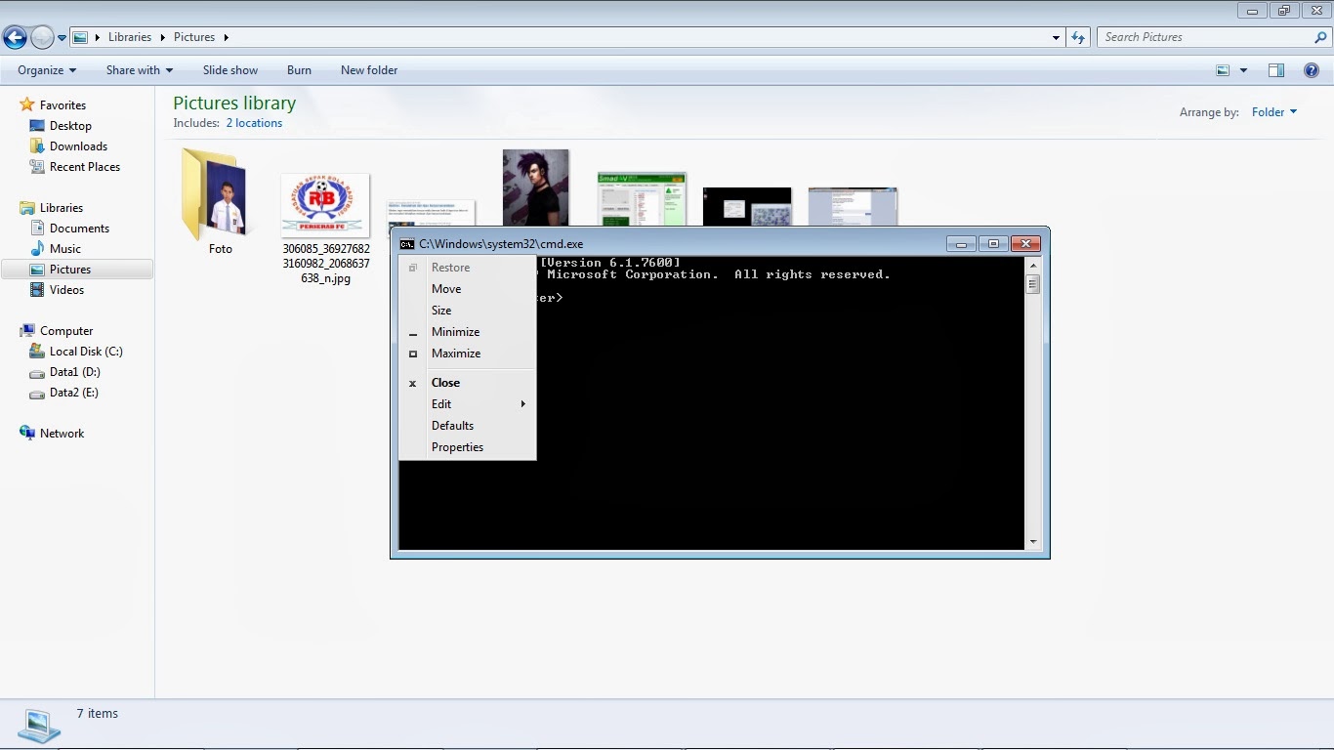Open the Organize dropdown menu
Viewport: 1334px width, 750px height.
pos(47,70)
